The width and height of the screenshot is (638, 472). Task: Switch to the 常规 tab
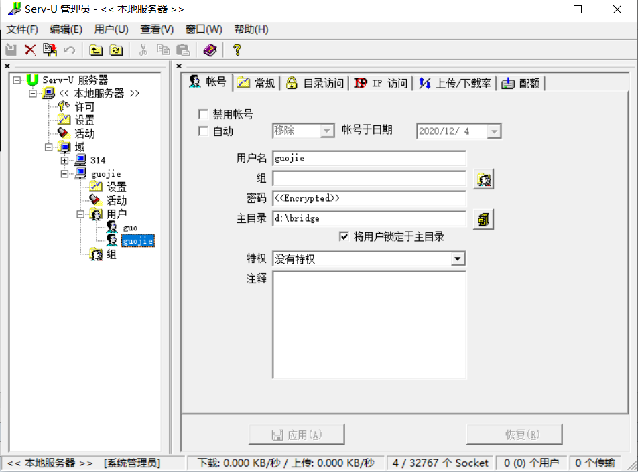pyautogui.click(x=256, y=83)
